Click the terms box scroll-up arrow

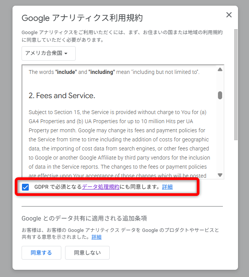220,69
